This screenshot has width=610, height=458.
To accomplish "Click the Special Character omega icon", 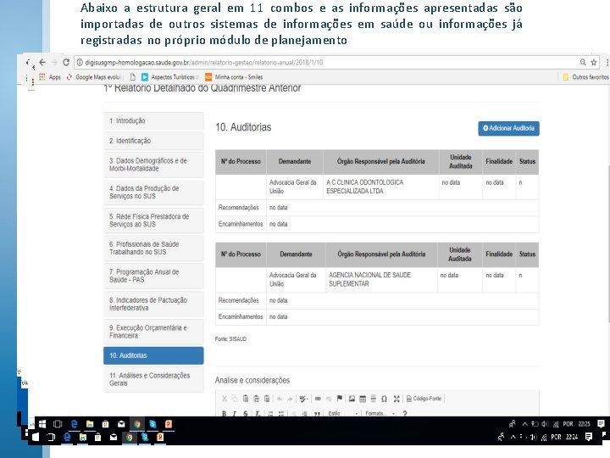I will pyautogui.click(x=384, y=399).
